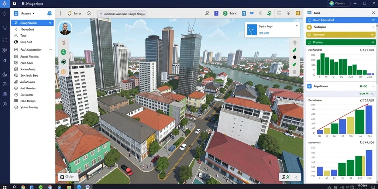Select the green pencil directly below the black dot
This screenshot has height=189, width=378.
pyautogui.click(x=294, y=65)
